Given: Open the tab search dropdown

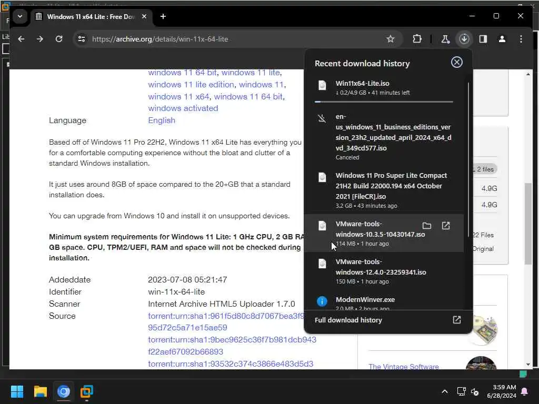Looking at the screenshot, I should (20, 16).
